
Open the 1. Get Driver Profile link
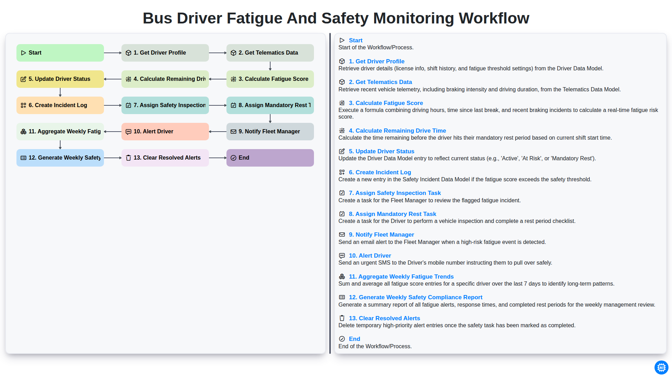pos(377,61)
